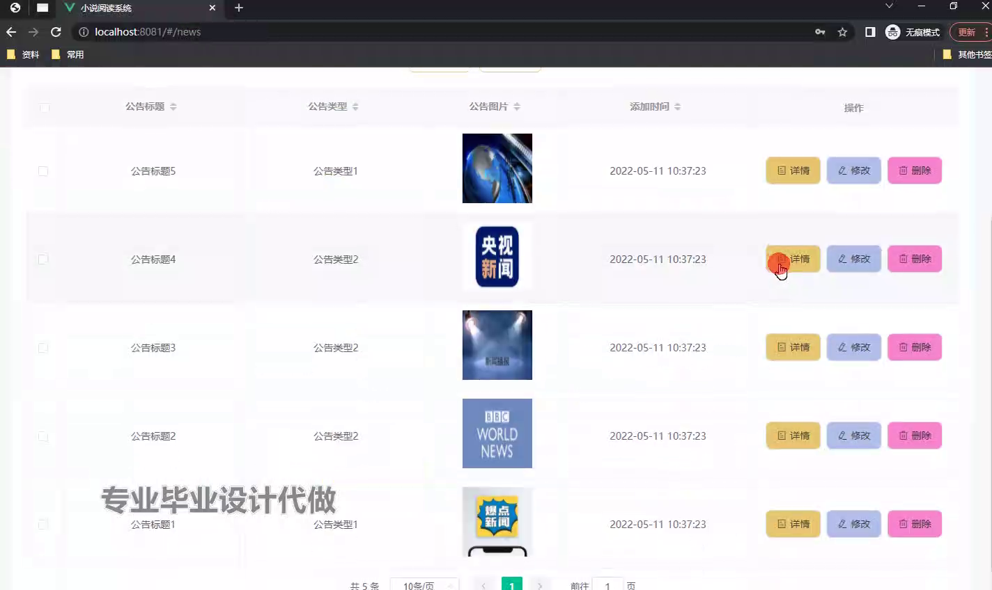Select the 小说阅读系统 browser tab
This screenshot has height=590, width=992.
(139, 8)
